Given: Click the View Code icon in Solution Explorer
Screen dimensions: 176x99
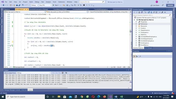Looking at the screenshot, I should (x=159, y=12).
